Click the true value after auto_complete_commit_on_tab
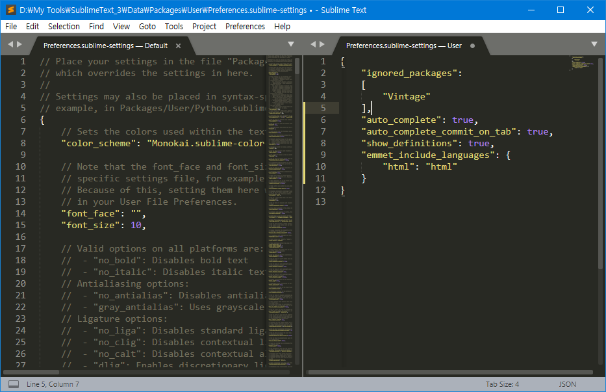 538,131
